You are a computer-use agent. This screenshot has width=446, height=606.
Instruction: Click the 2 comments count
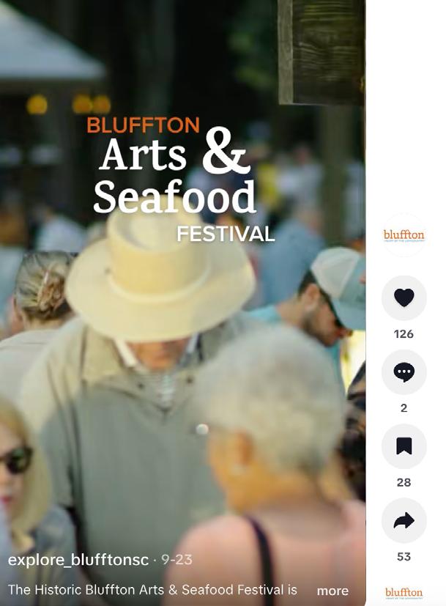pos(404,408)
